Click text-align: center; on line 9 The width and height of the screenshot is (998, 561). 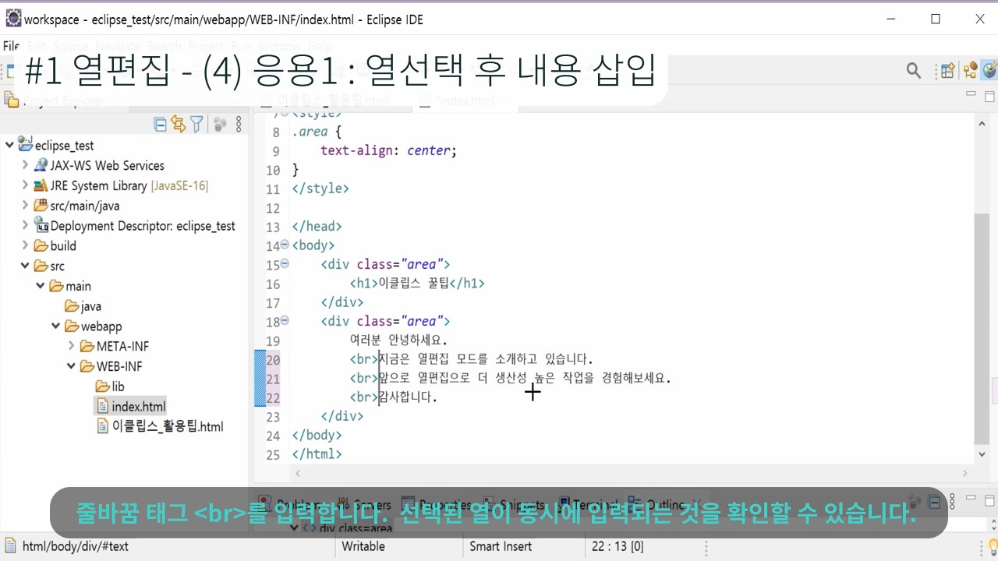(388, 150)
